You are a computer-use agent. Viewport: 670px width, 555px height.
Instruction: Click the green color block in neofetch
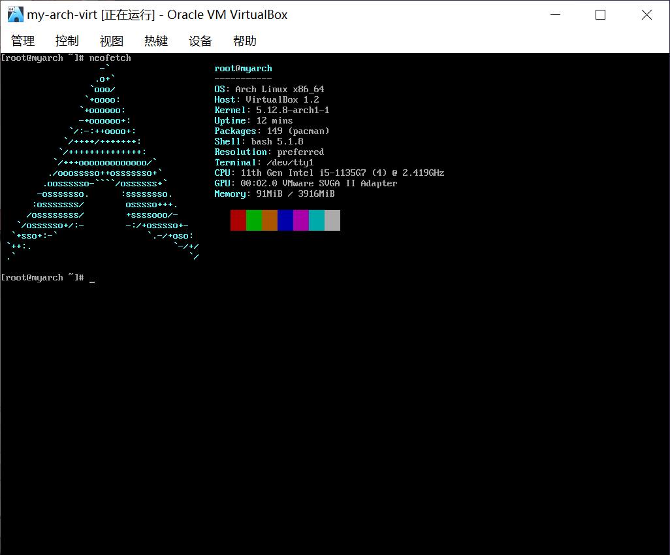tap(254, 220)
